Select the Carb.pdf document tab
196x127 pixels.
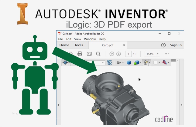pos(108,45)
